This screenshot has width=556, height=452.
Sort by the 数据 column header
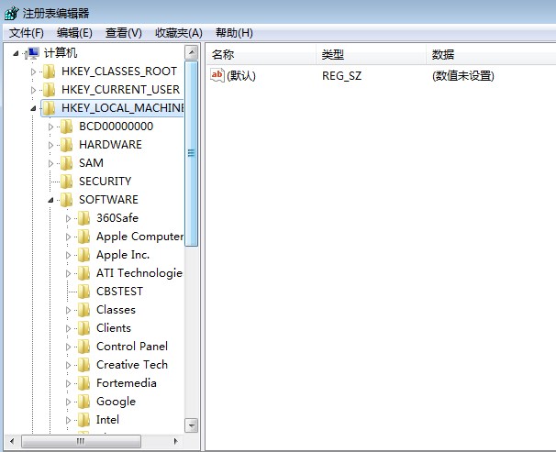click(491, 55)
